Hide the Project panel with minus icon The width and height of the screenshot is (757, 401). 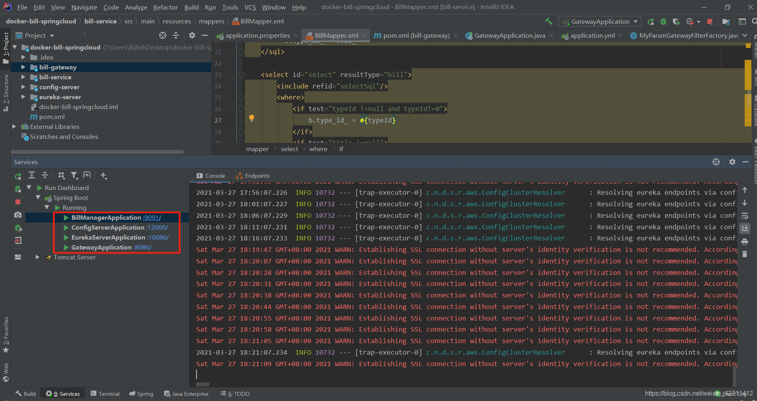[205, 35]
